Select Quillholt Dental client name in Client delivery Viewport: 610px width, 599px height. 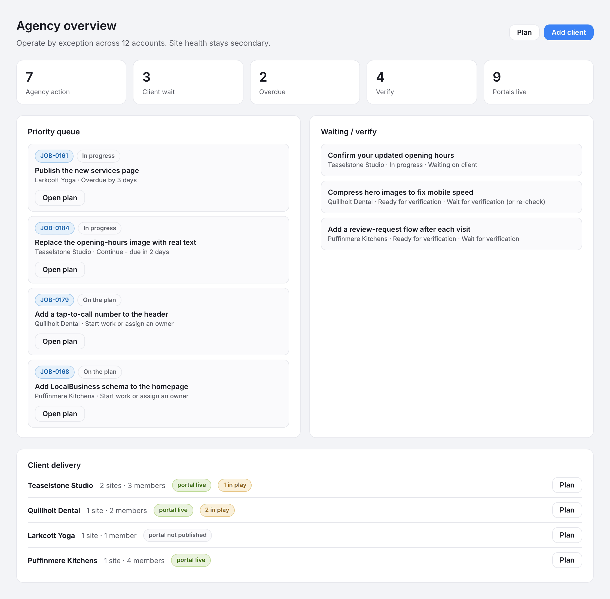point(54,511)
